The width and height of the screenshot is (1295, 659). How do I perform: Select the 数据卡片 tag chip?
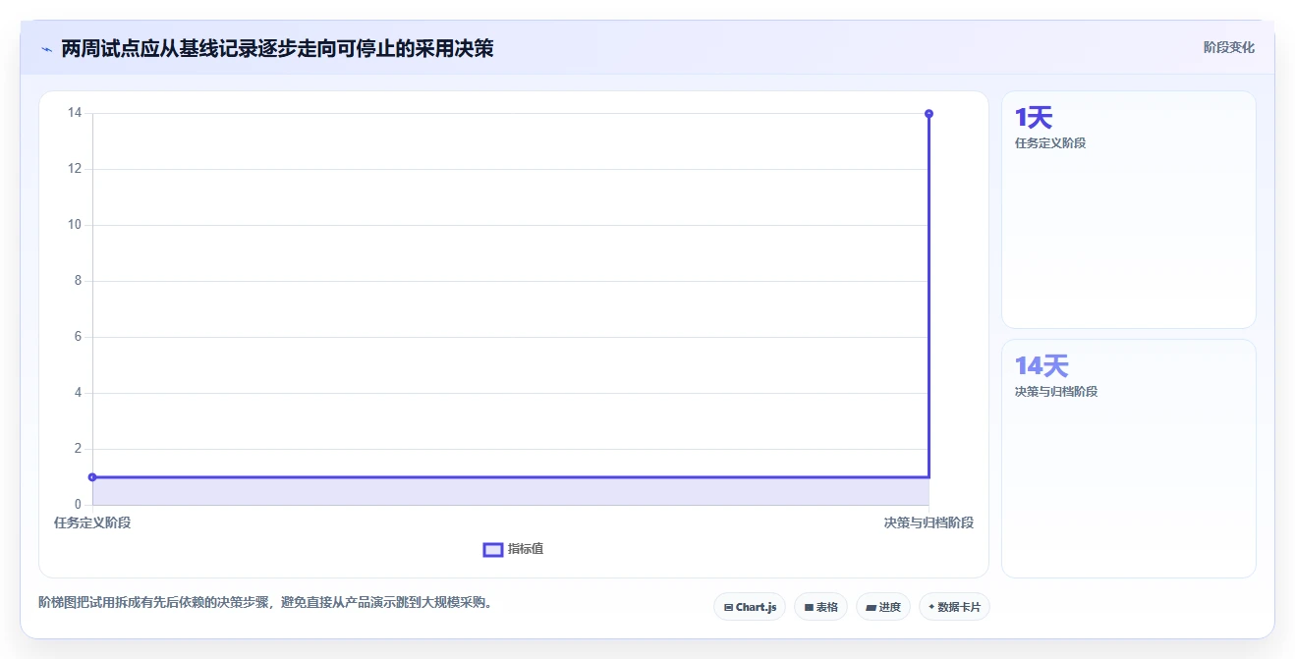coord(954,607)
